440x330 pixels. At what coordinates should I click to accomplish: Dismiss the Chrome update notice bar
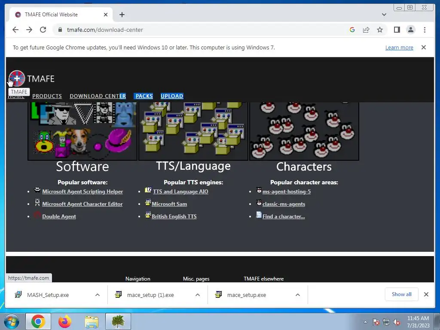tap(423, 47)
